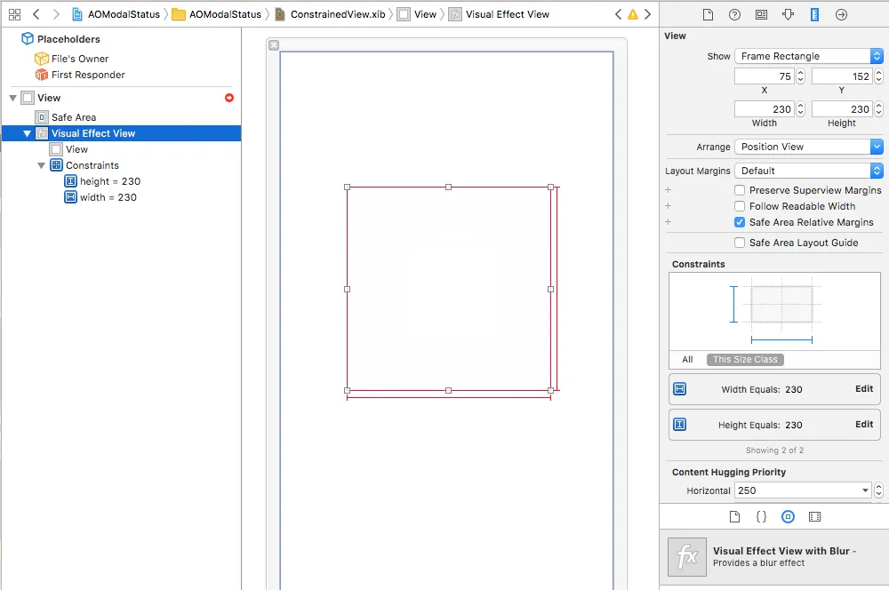Collapse the Visual Effect View disclosure triangle
Image resolution: width=889 pixels, height=590 pixels.
(x=27, y=134)
